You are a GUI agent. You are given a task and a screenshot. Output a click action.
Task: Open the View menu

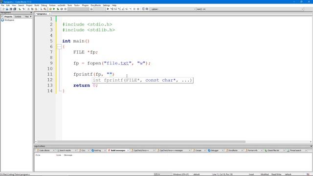pos(14,5)
